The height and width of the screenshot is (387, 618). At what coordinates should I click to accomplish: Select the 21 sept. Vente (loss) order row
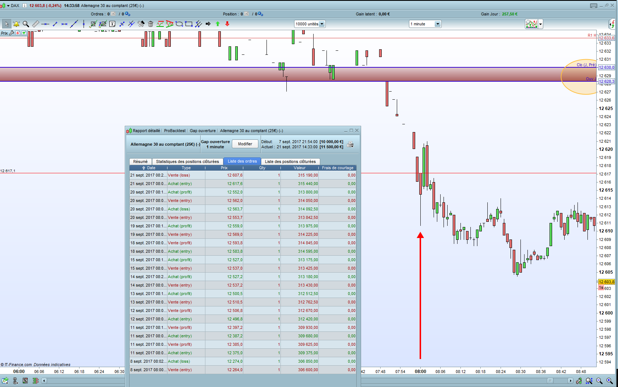tap(243, 175)
